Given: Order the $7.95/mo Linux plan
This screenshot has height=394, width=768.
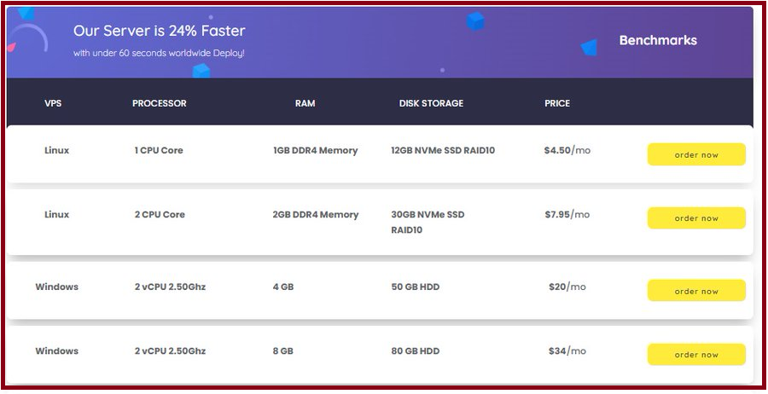Looking at the screenshot, I should click(x=696, y=218).
